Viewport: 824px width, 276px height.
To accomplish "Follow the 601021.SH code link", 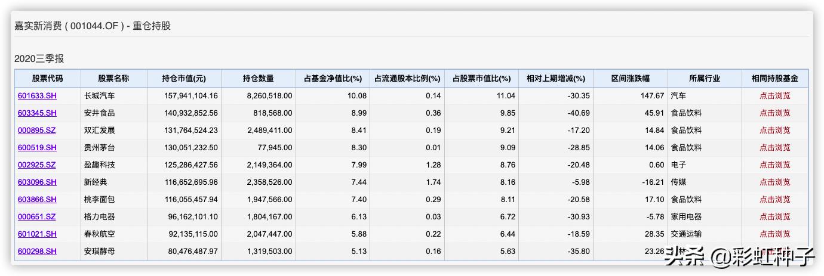I will click(x=37, y=234).
